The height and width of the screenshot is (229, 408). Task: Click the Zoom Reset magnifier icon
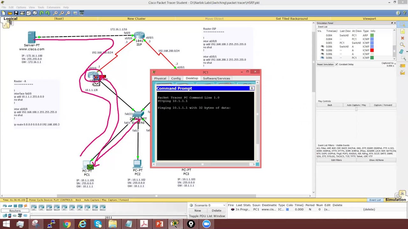(x=62, y=13)
